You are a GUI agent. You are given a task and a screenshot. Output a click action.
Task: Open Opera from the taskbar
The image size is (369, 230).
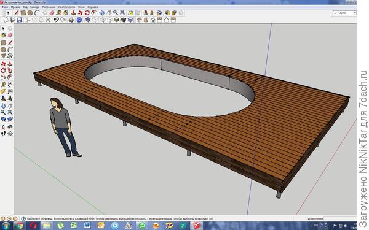click(x=33, y=226)
